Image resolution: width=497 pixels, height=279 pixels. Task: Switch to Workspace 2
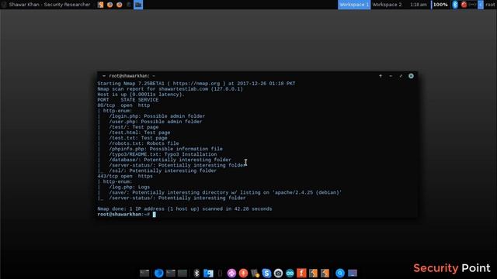tap(387, 5)
